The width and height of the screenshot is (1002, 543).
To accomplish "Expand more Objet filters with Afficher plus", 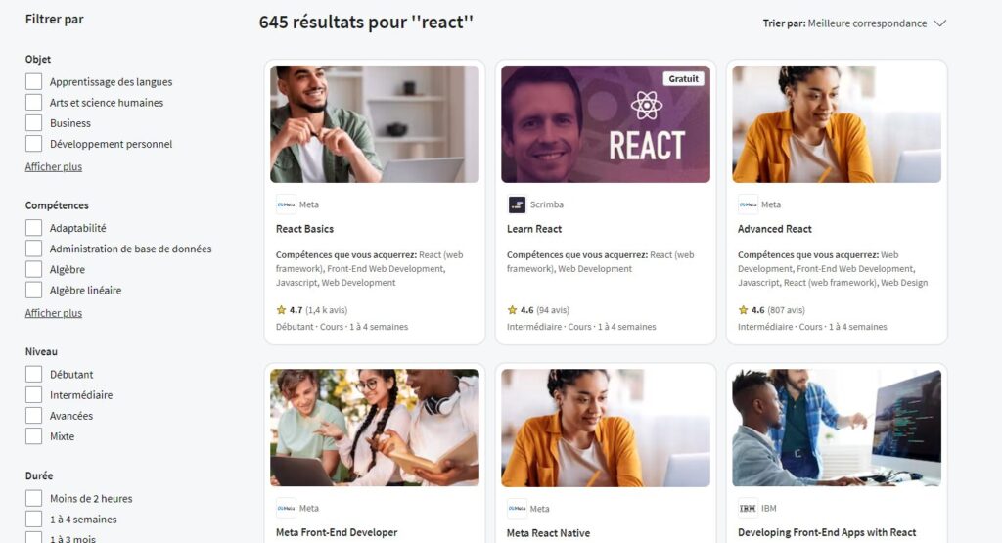I will (54, 166).
